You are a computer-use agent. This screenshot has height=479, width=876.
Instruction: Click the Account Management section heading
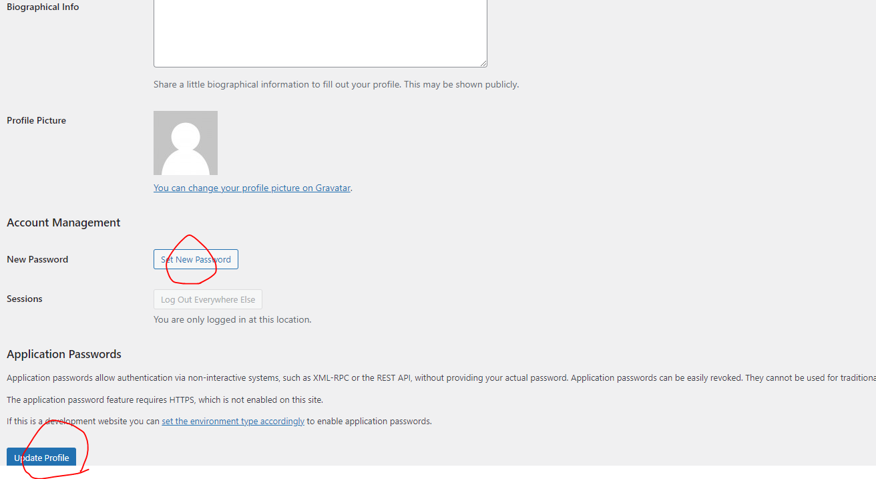pos(63,222)
